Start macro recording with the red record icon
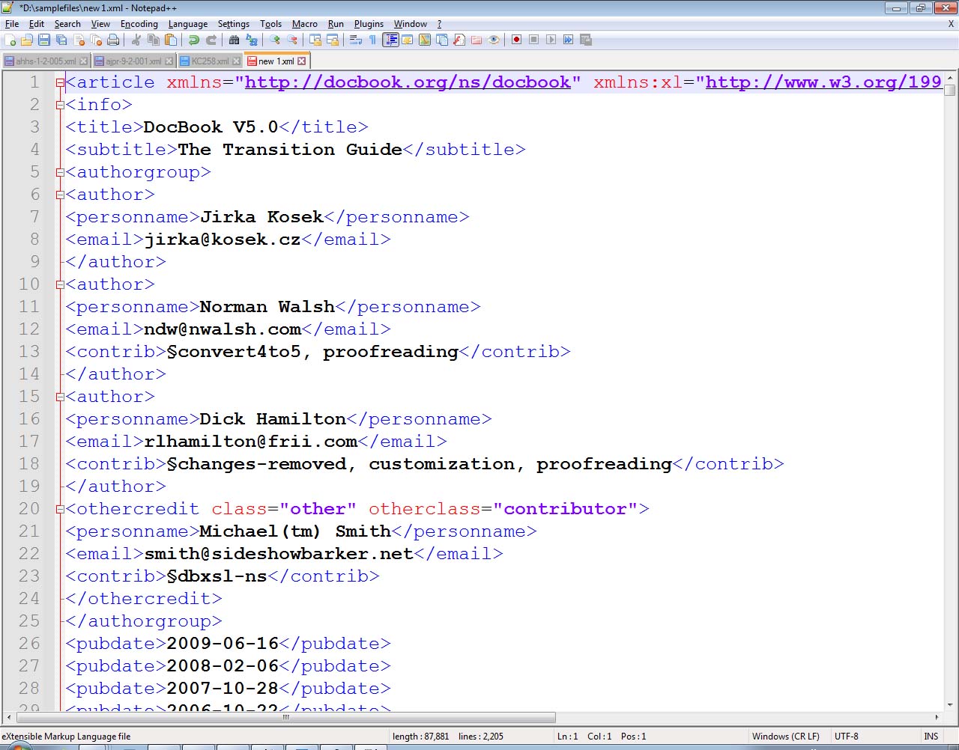The image size is (959, 750). coord(516,40)
